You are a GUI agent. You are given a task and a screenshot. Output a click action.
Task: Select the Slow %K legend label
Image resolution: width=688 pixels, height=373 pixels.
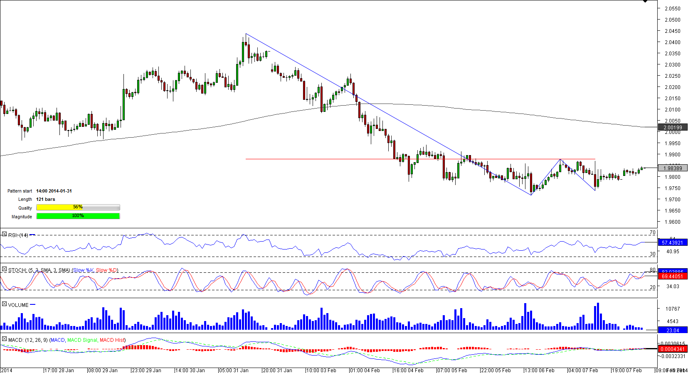pyautogui.click(x=84, y=270)
